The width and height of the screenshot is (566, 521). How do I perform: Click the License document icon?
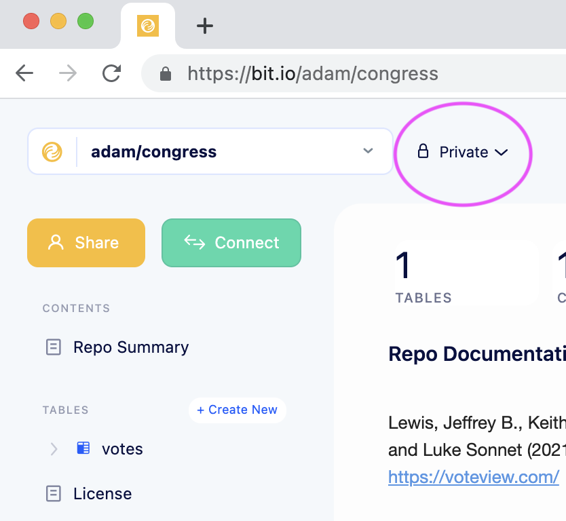[x=54, y=494]
